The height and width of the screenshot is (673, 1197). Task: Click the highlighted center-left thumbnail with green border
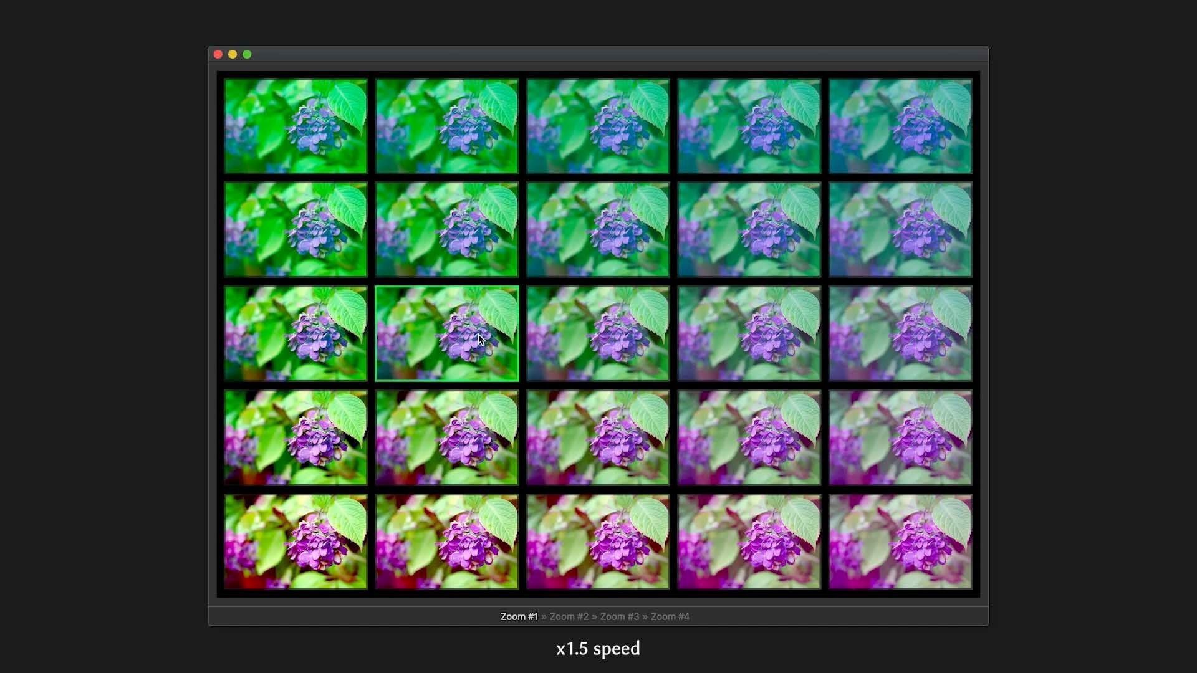(446, 333)
